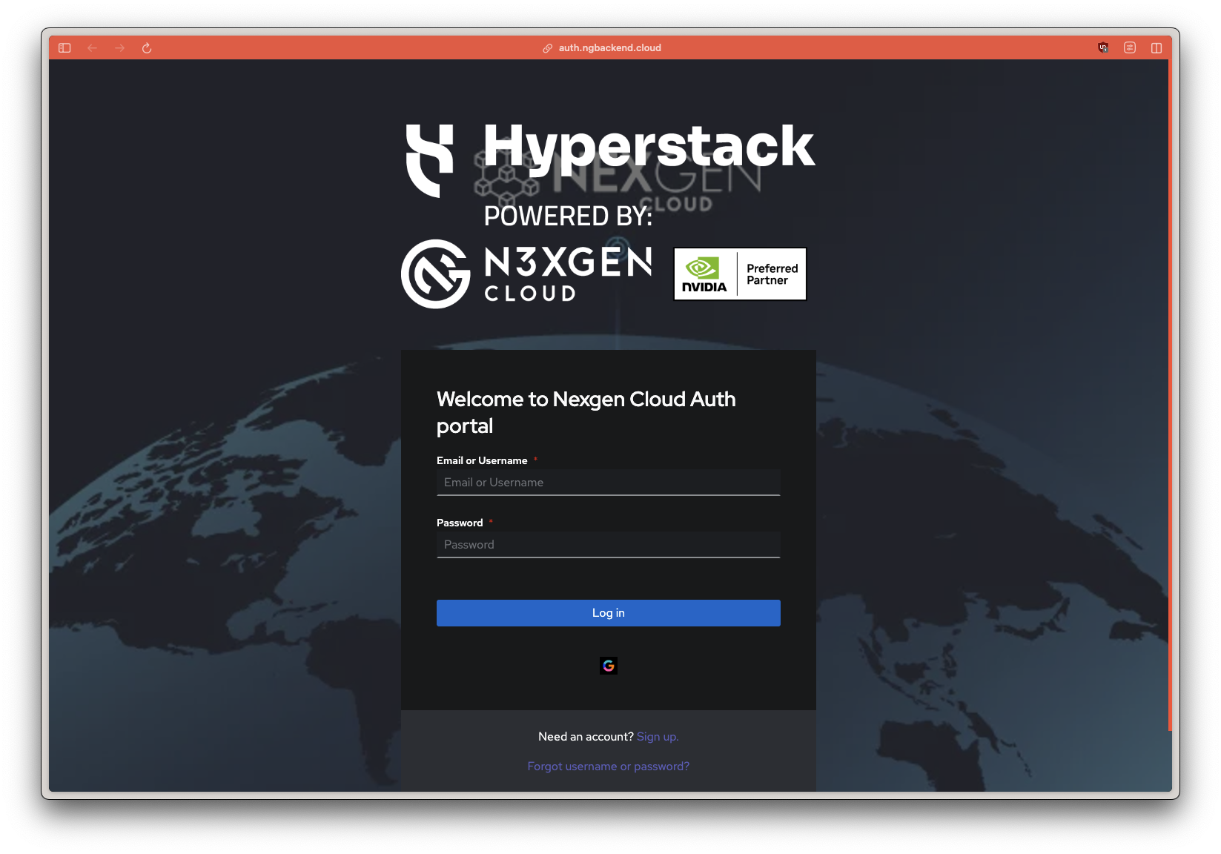The width and height of the screenshot is (1221, 854).
Task: Toggle the browser sidebar icon
Action: pyautogui.click(x=64, y=48)
